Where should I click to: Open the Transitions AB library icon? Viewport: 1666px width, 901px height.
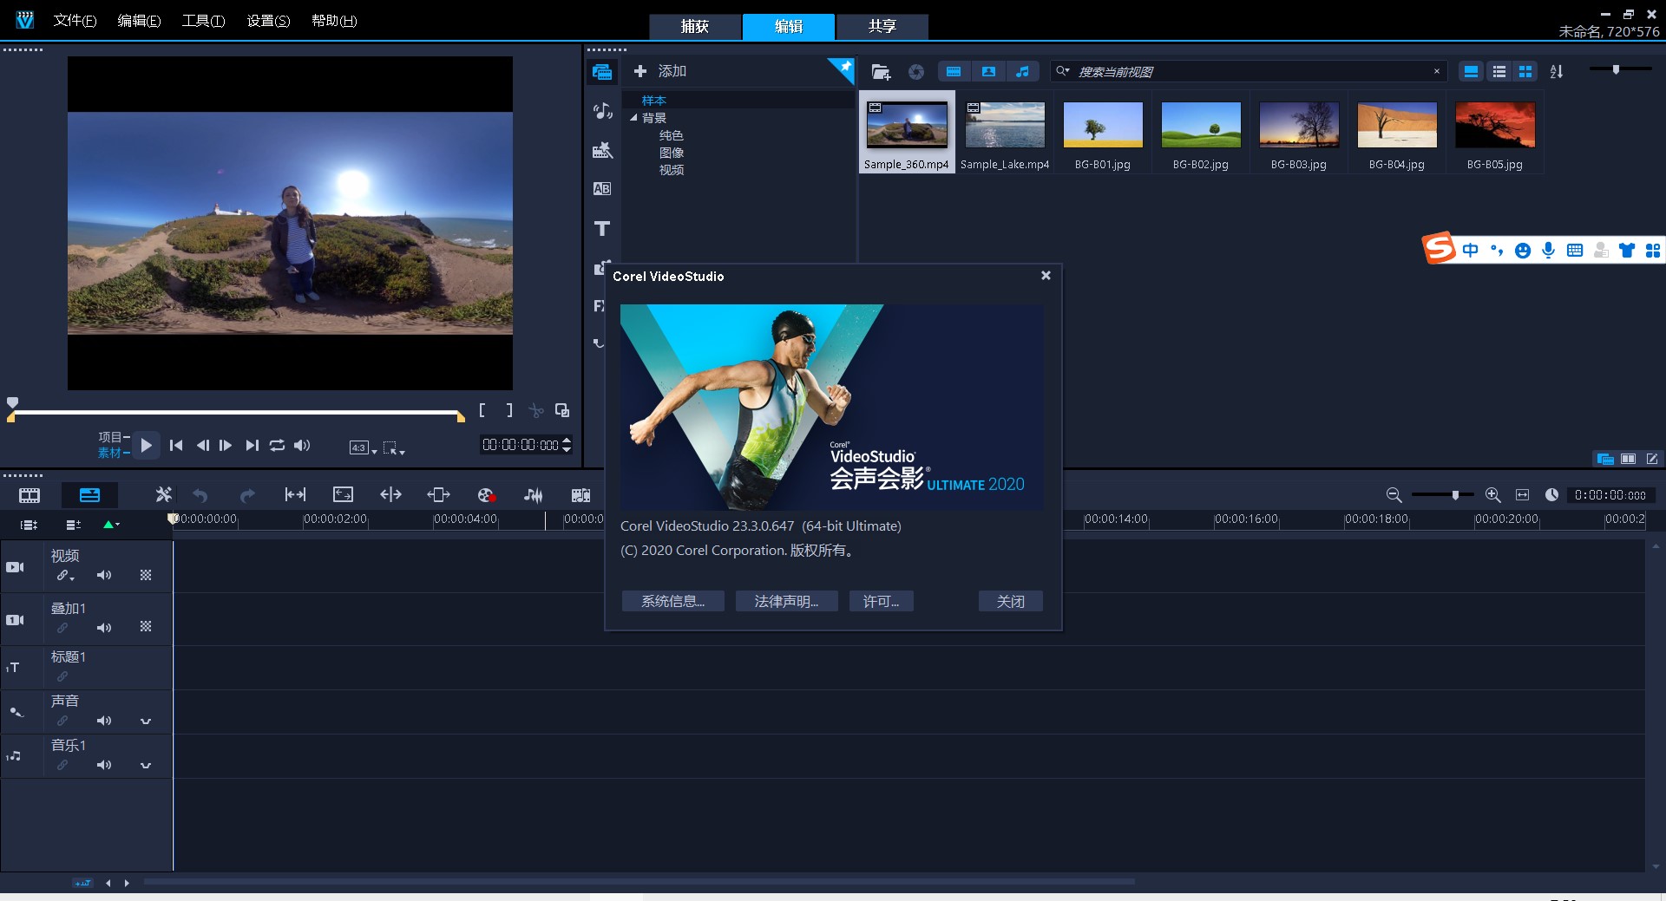click(602, 188)
